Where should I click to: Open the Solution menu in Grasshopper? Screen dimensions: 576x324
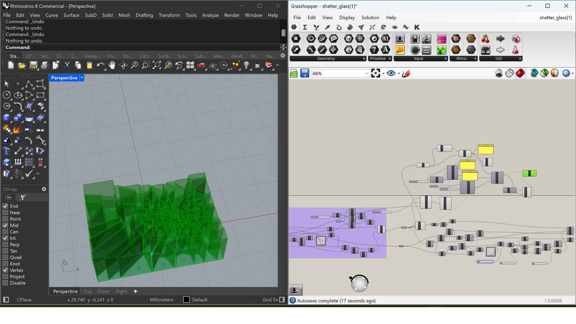coord(370,17)
